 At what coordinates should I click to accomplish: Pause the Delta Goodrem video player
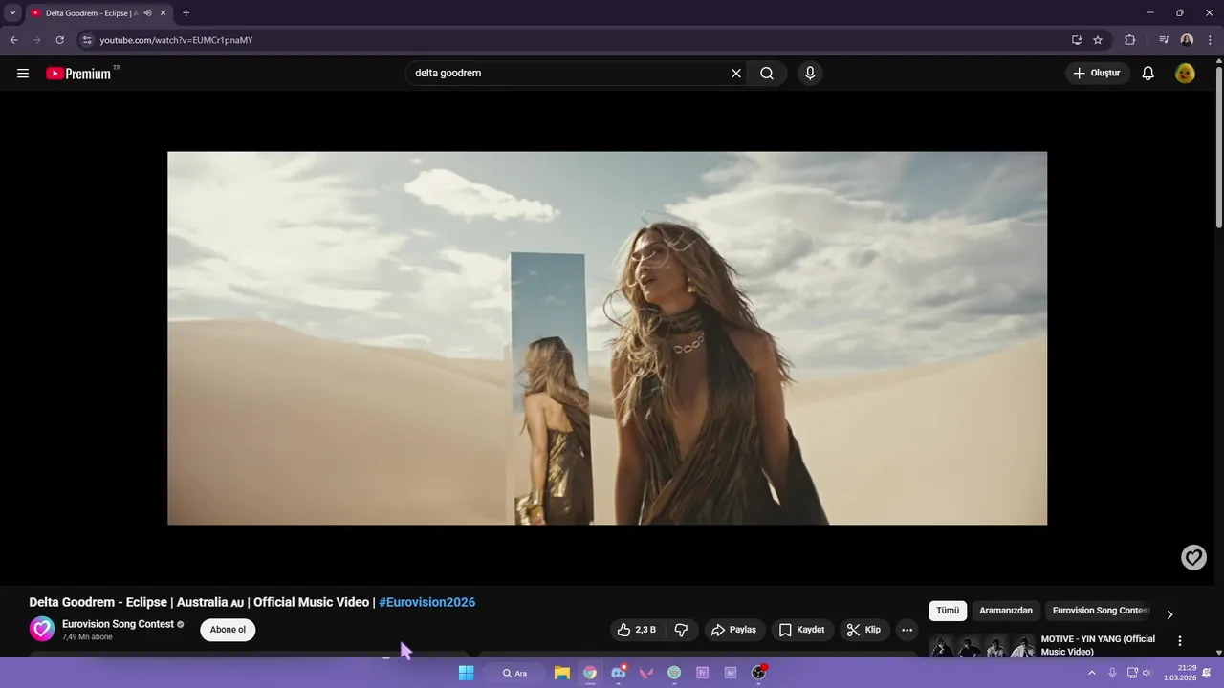(x=607, y=338)
